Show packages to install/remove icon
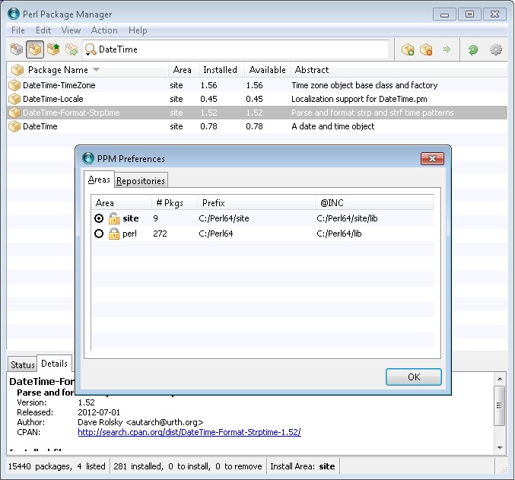This screenshot has height=480, width=515. point(72,49)
